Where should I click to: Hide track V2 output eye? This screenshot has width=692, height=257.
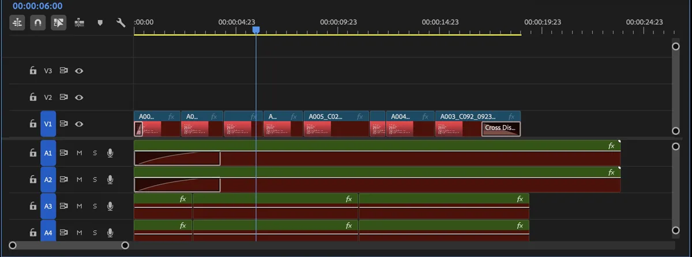[79, 97]
